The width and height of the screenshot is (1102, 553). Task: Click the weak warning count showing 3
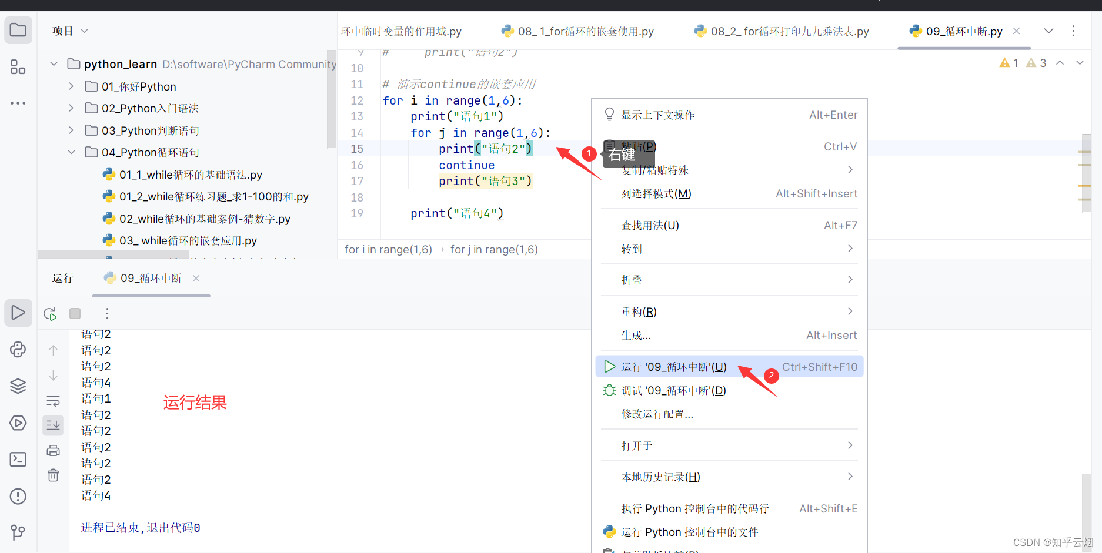pyautogui.click(x=1036, y=63)
